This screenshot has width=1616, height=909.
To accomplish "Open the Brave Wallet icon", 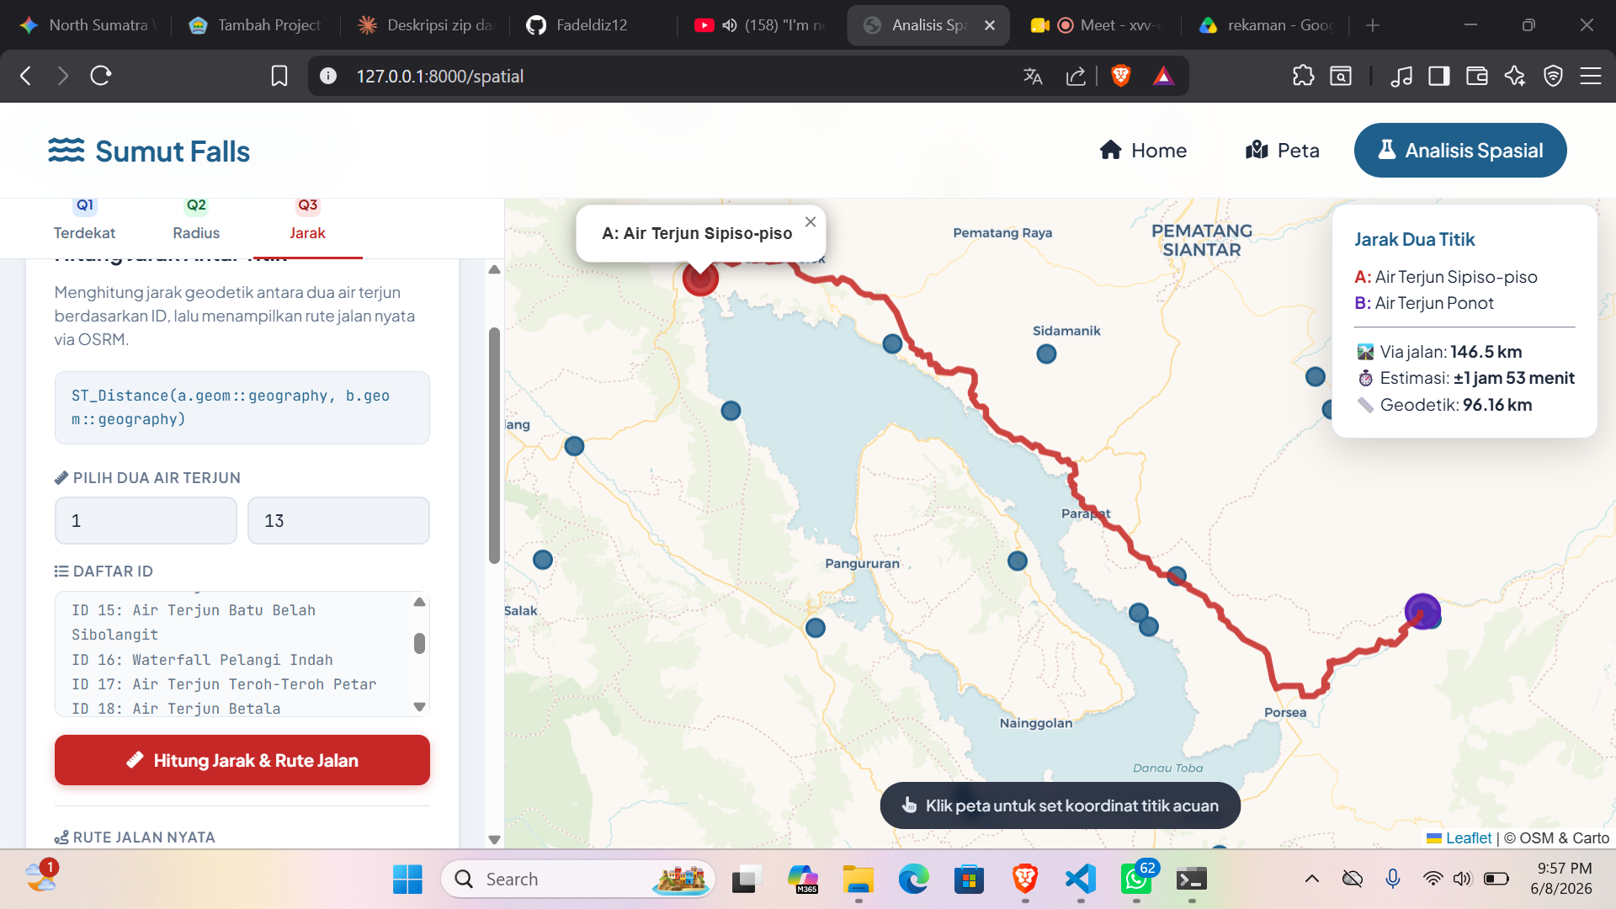I will pos(1477,76).
